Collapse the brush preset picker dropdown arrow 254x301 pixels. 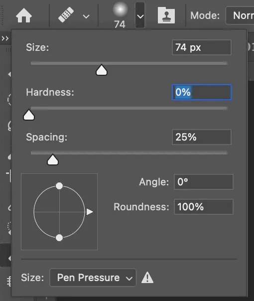pyautogui.click(x=140, y=15)
